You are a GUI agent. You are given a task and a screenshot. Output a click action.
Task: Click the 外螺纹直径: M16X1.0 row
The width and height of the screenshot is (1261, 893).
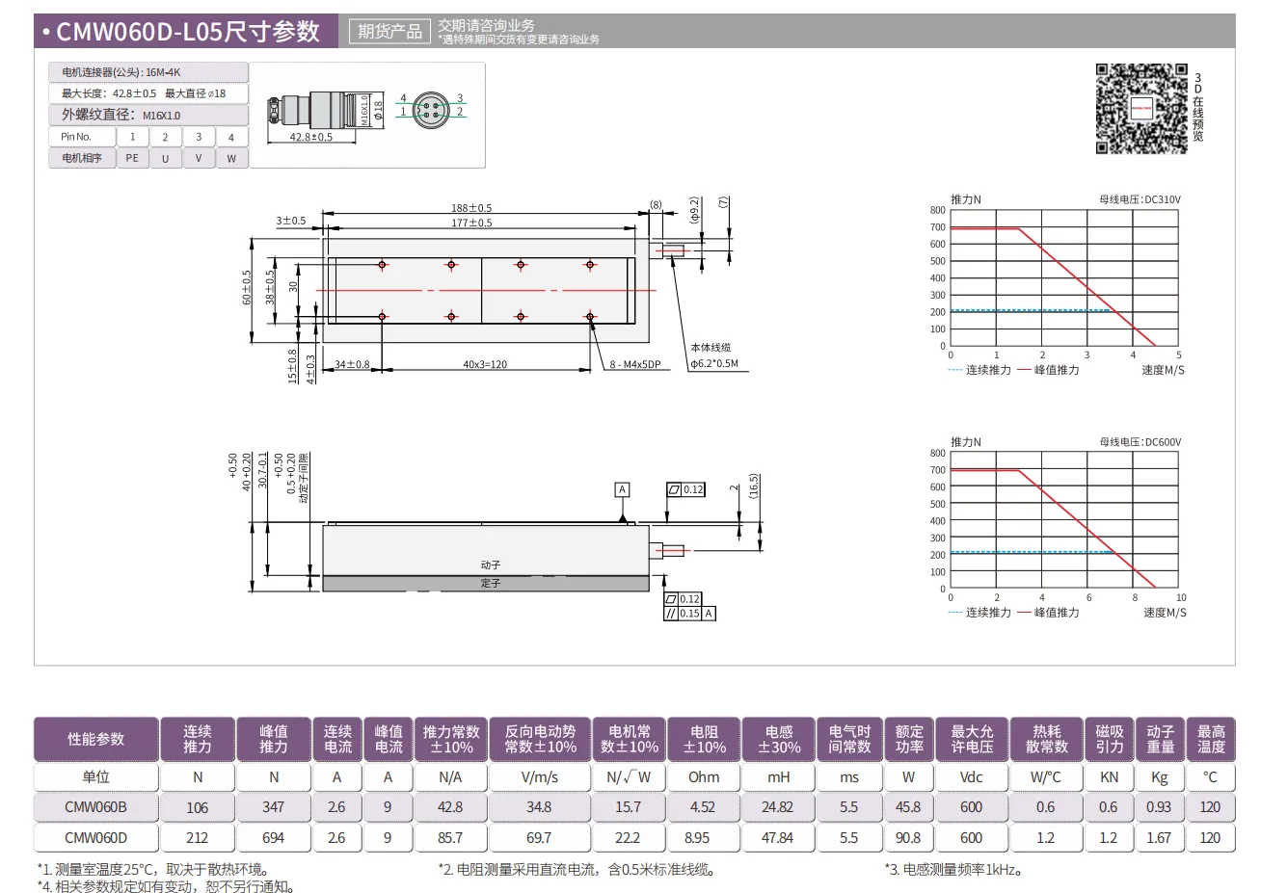[148, 115]
